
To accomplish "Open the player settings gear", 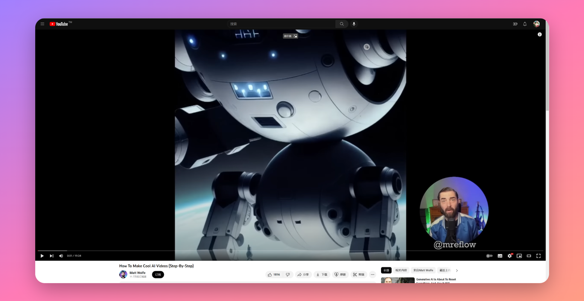I will point(510,256).
